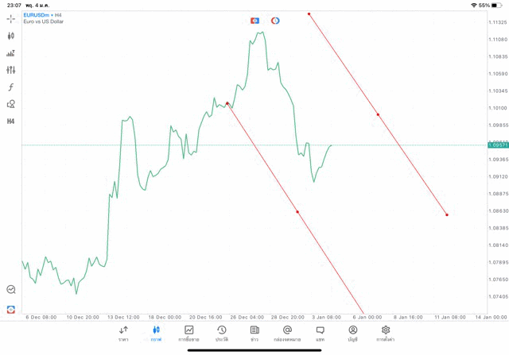Go to the ข่าว (News) tab
Screen dimensions: 509x355
254,334
